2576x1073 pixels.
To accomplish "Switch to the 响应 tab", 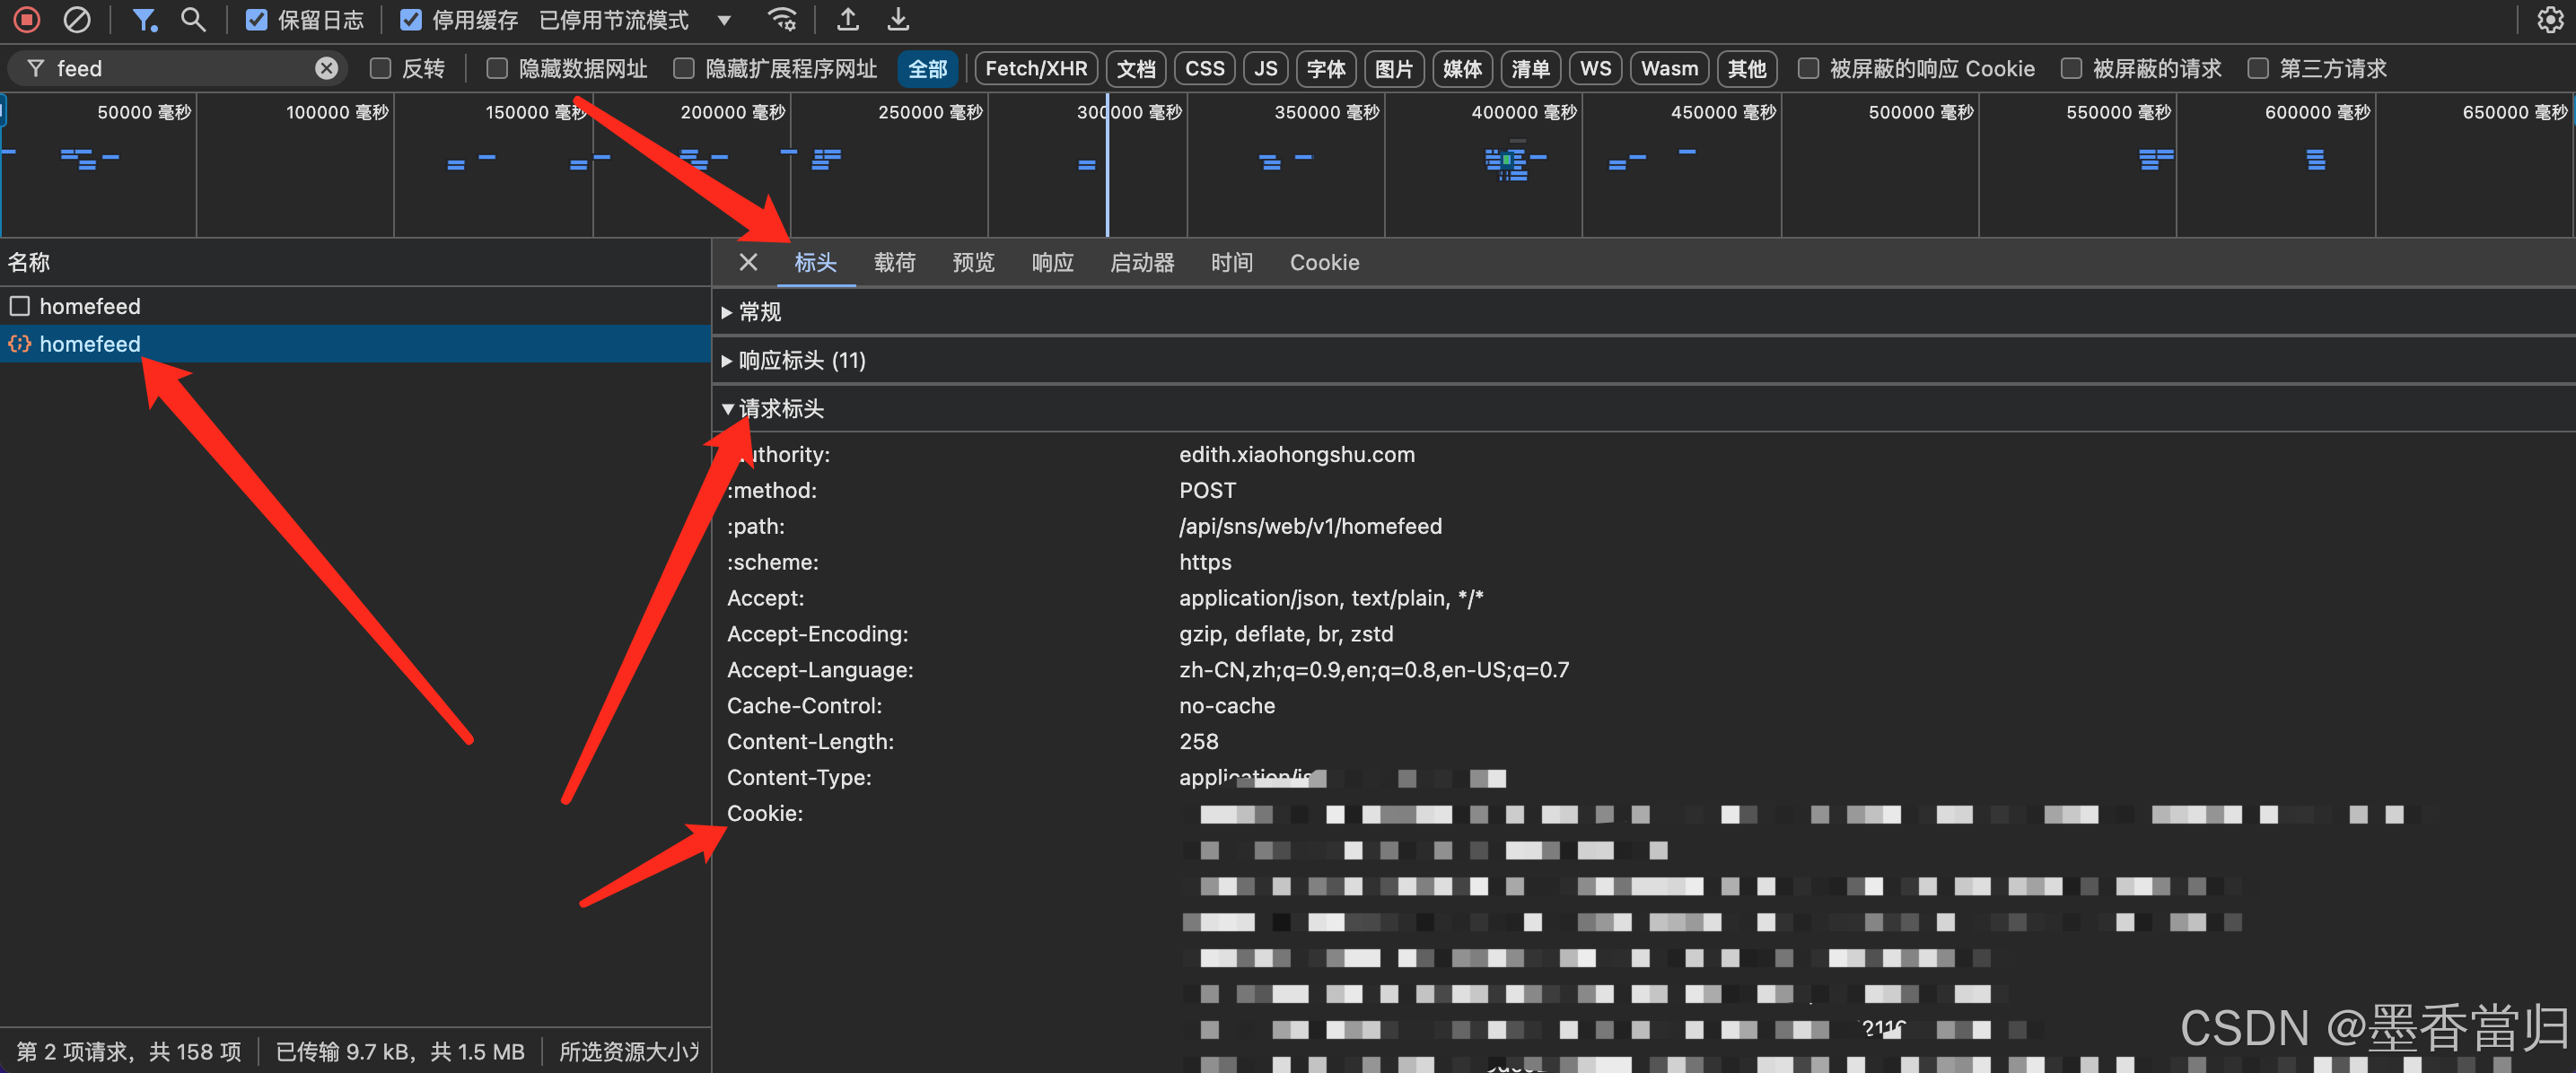I will click(x=1051, y=262).
